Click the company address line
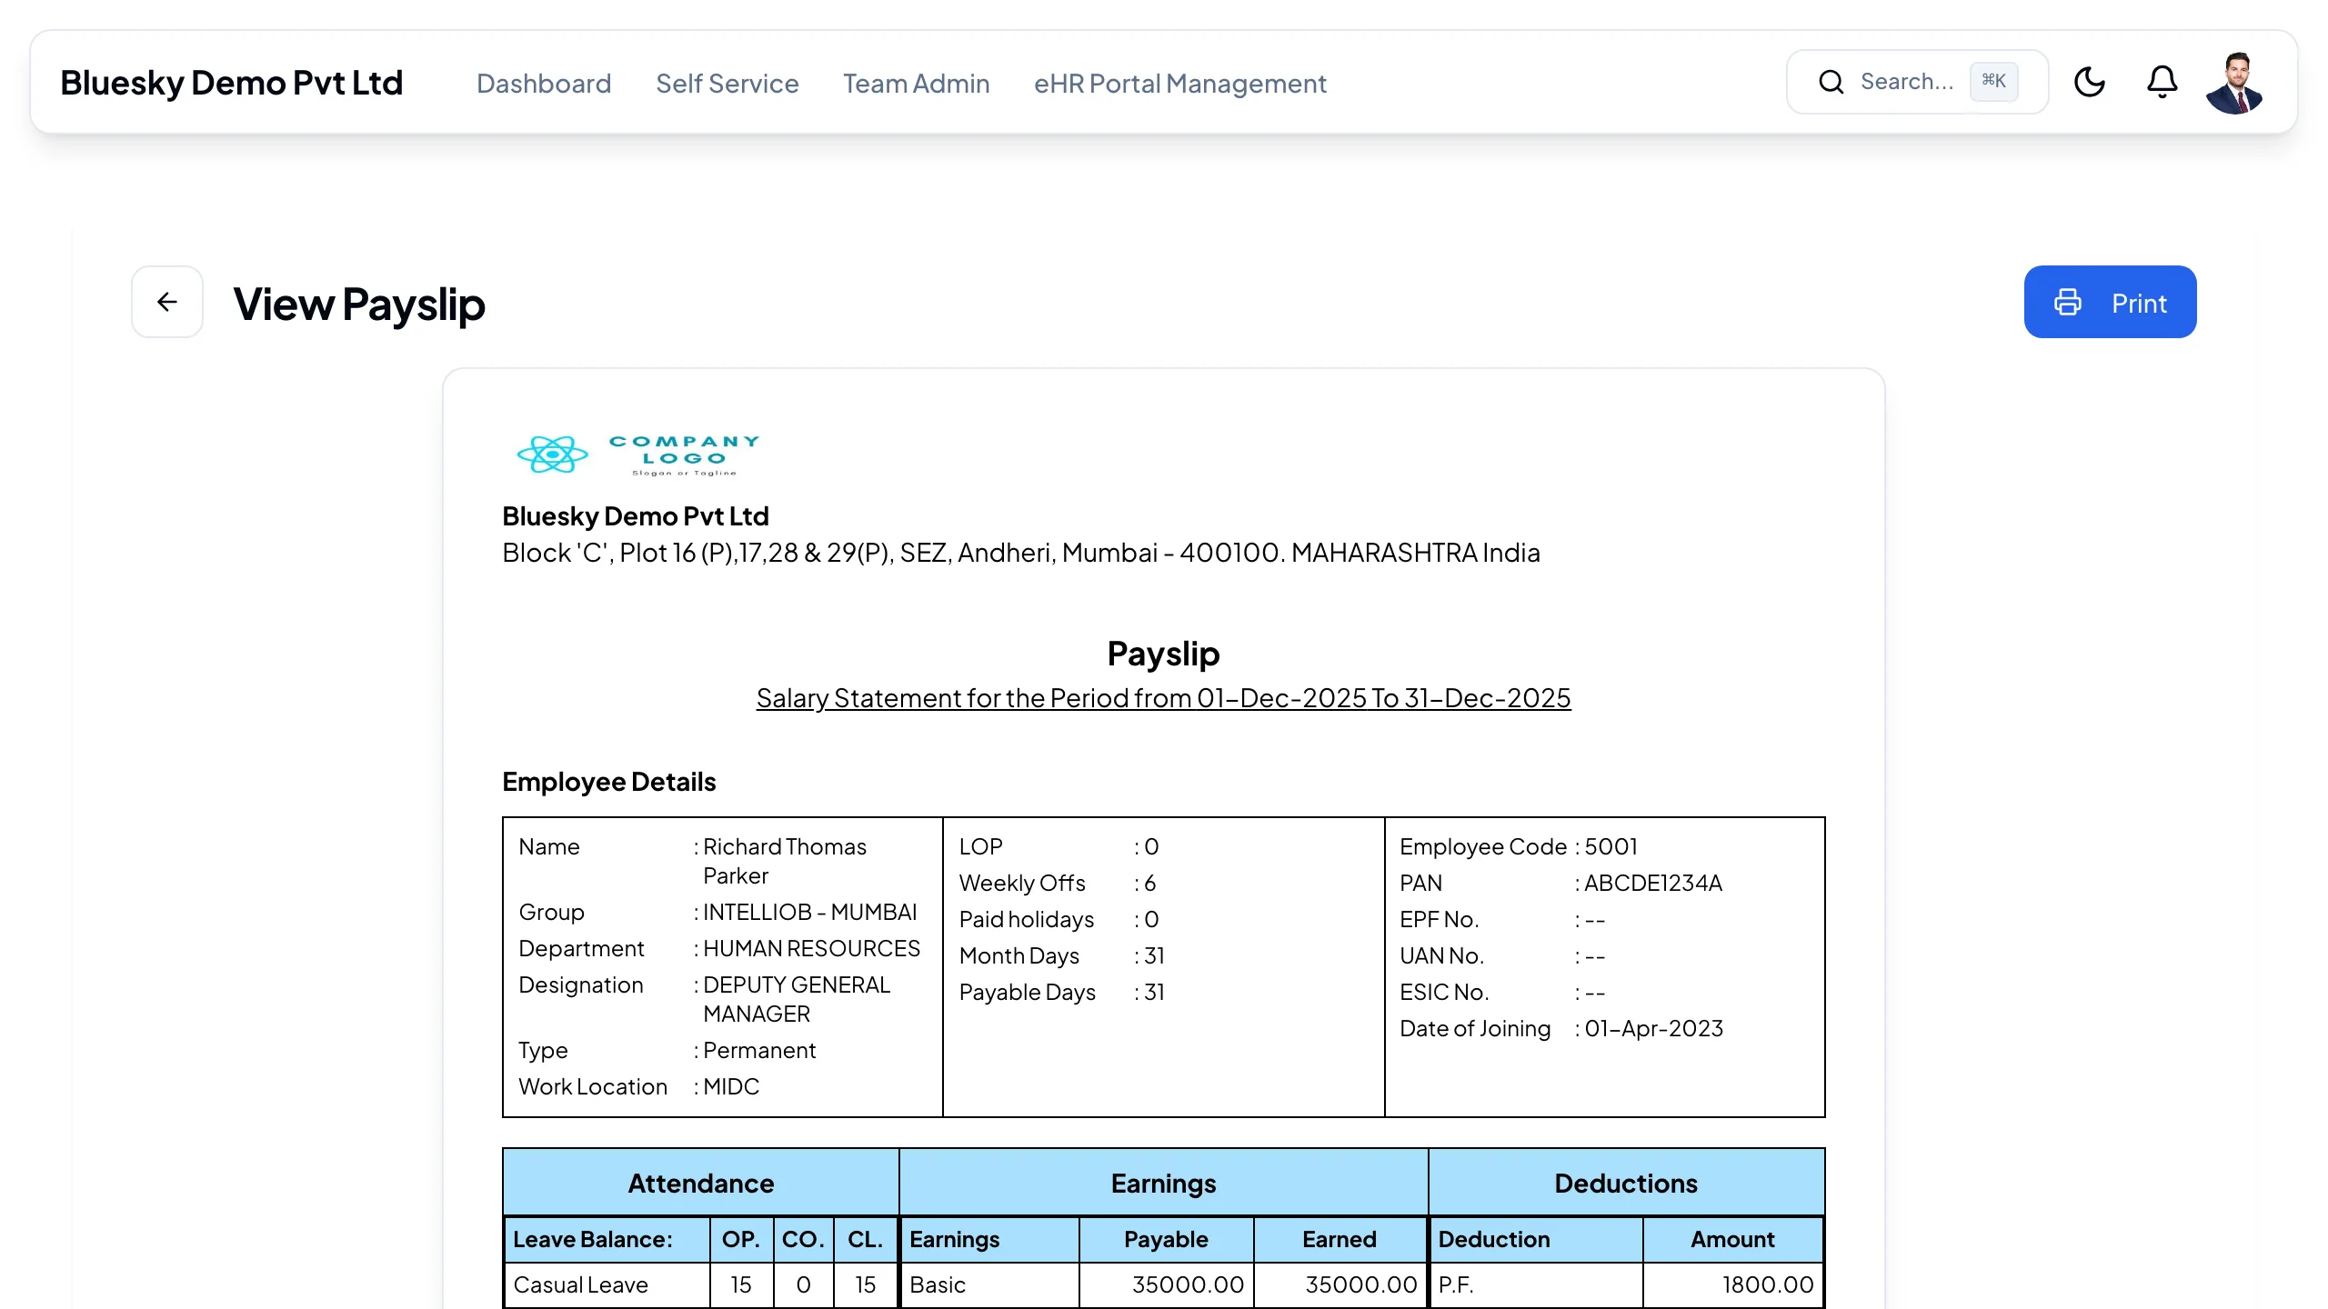2328x1309 pixels. [x=1020, y=553]
